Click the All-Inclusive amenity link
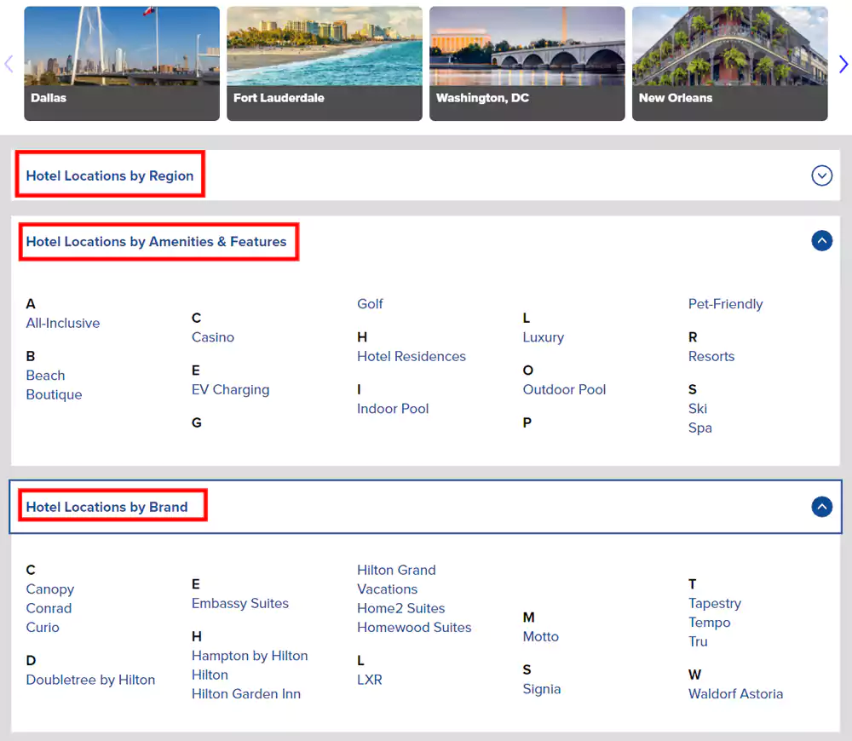 tap(63, 324)
